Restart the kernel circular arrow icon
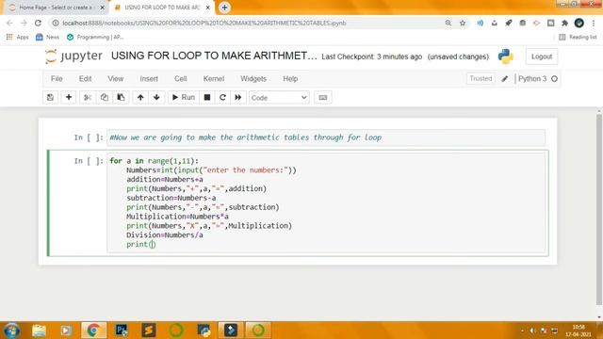This screenshot has width=603, height=339. pos(222,98)
